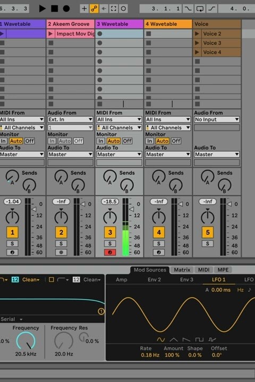Click the LFO Rate value 0.18 Hz
Image resolution: width=255 pixels, height=382 pixels.
click(x=150, y=355)
